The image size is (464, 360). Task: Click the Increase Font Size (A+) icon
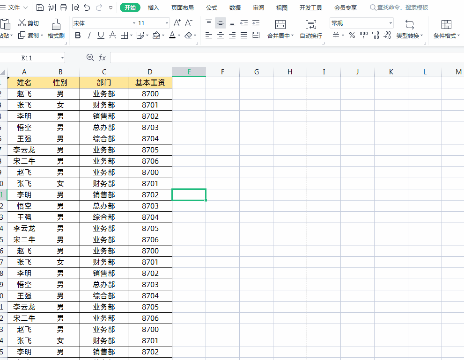pyautogui.click(x=177, y=23)
